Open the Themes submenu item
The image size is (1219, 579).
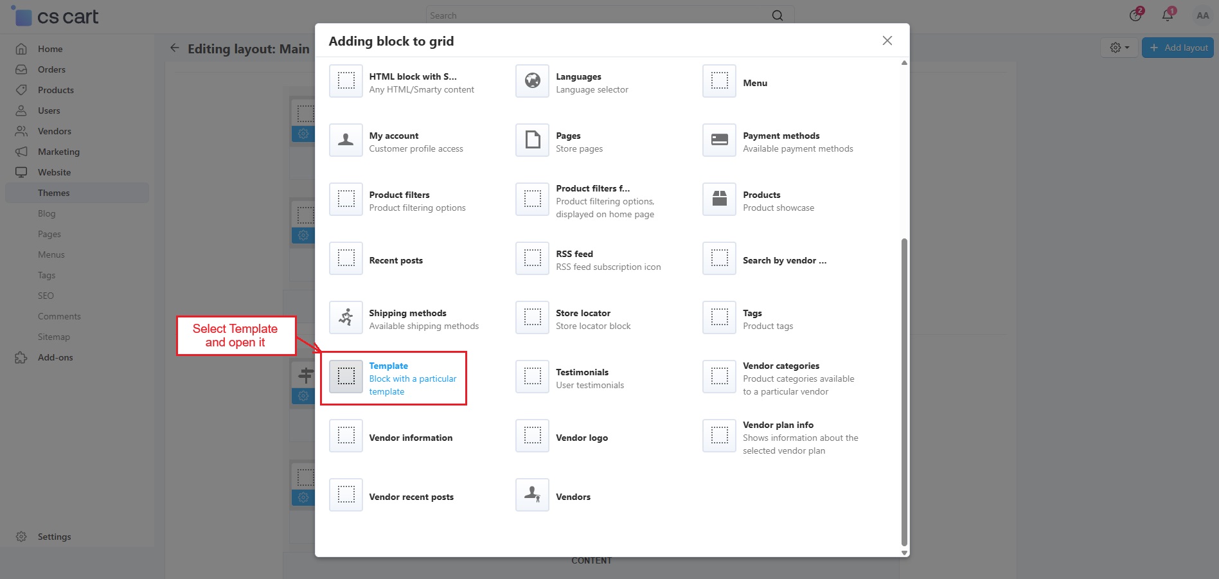coord(54,193)
